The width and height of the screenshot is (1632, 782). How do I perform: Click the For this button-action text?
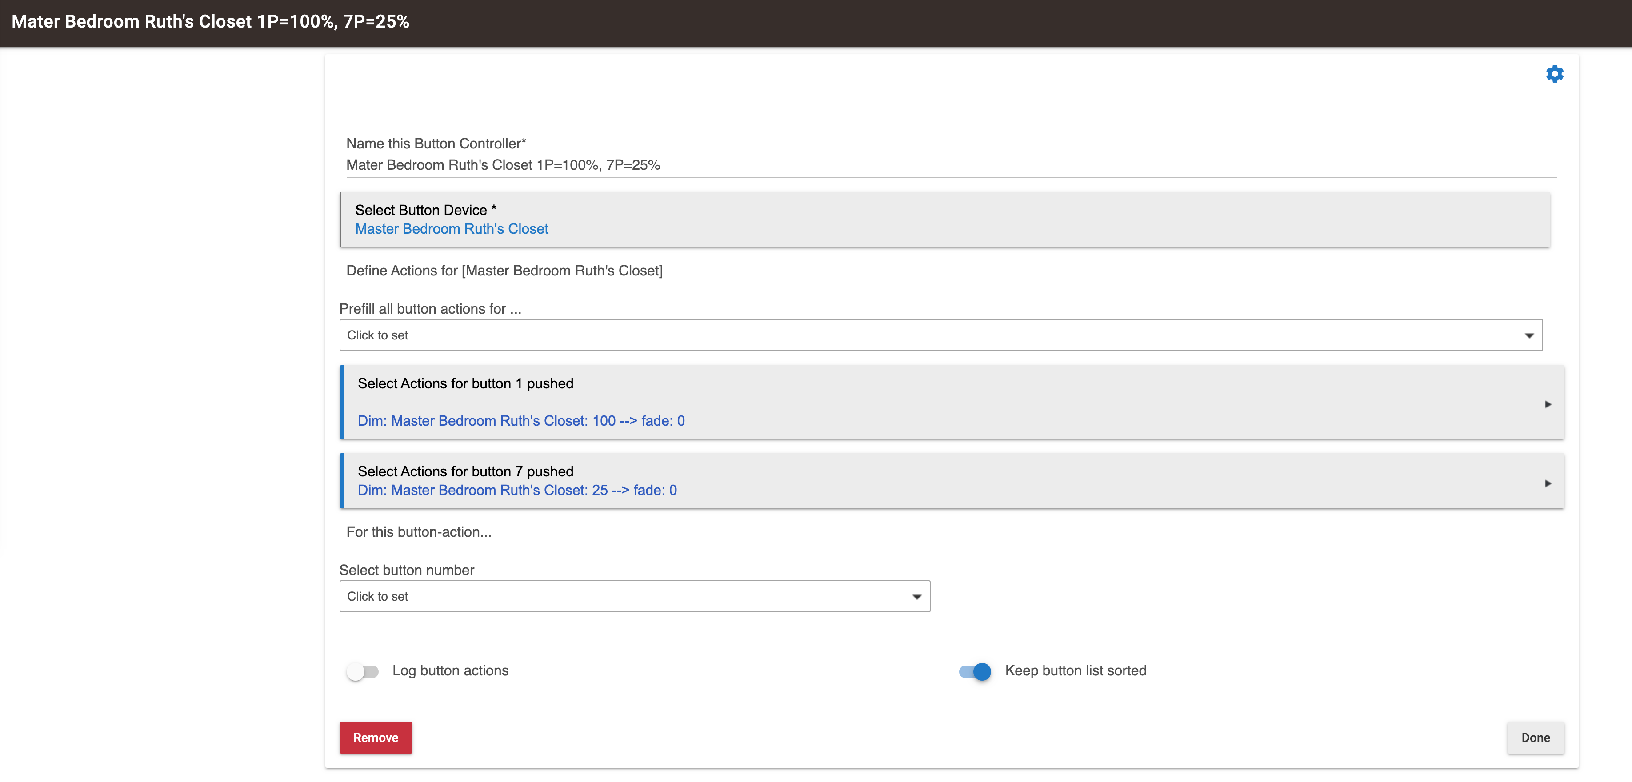419,533
